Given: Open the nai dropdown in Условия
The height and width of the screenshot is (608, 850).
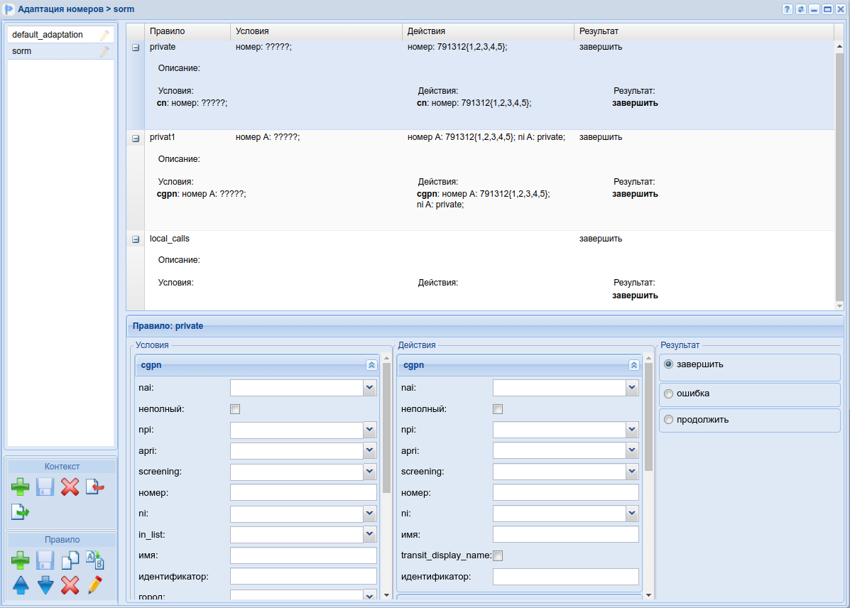Looking at the screenshot, I should pos(369,388).
